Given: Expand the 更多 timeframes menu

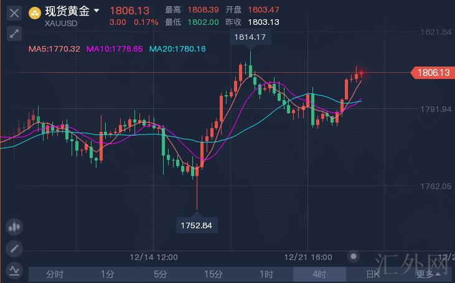Looking at the screenshot, I should [426, 274].
